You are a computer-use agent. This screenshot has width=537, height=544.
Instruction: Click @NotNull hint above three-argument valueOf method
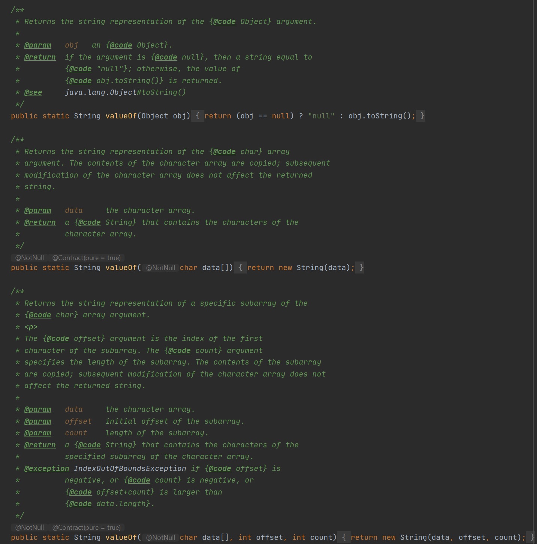29,528
